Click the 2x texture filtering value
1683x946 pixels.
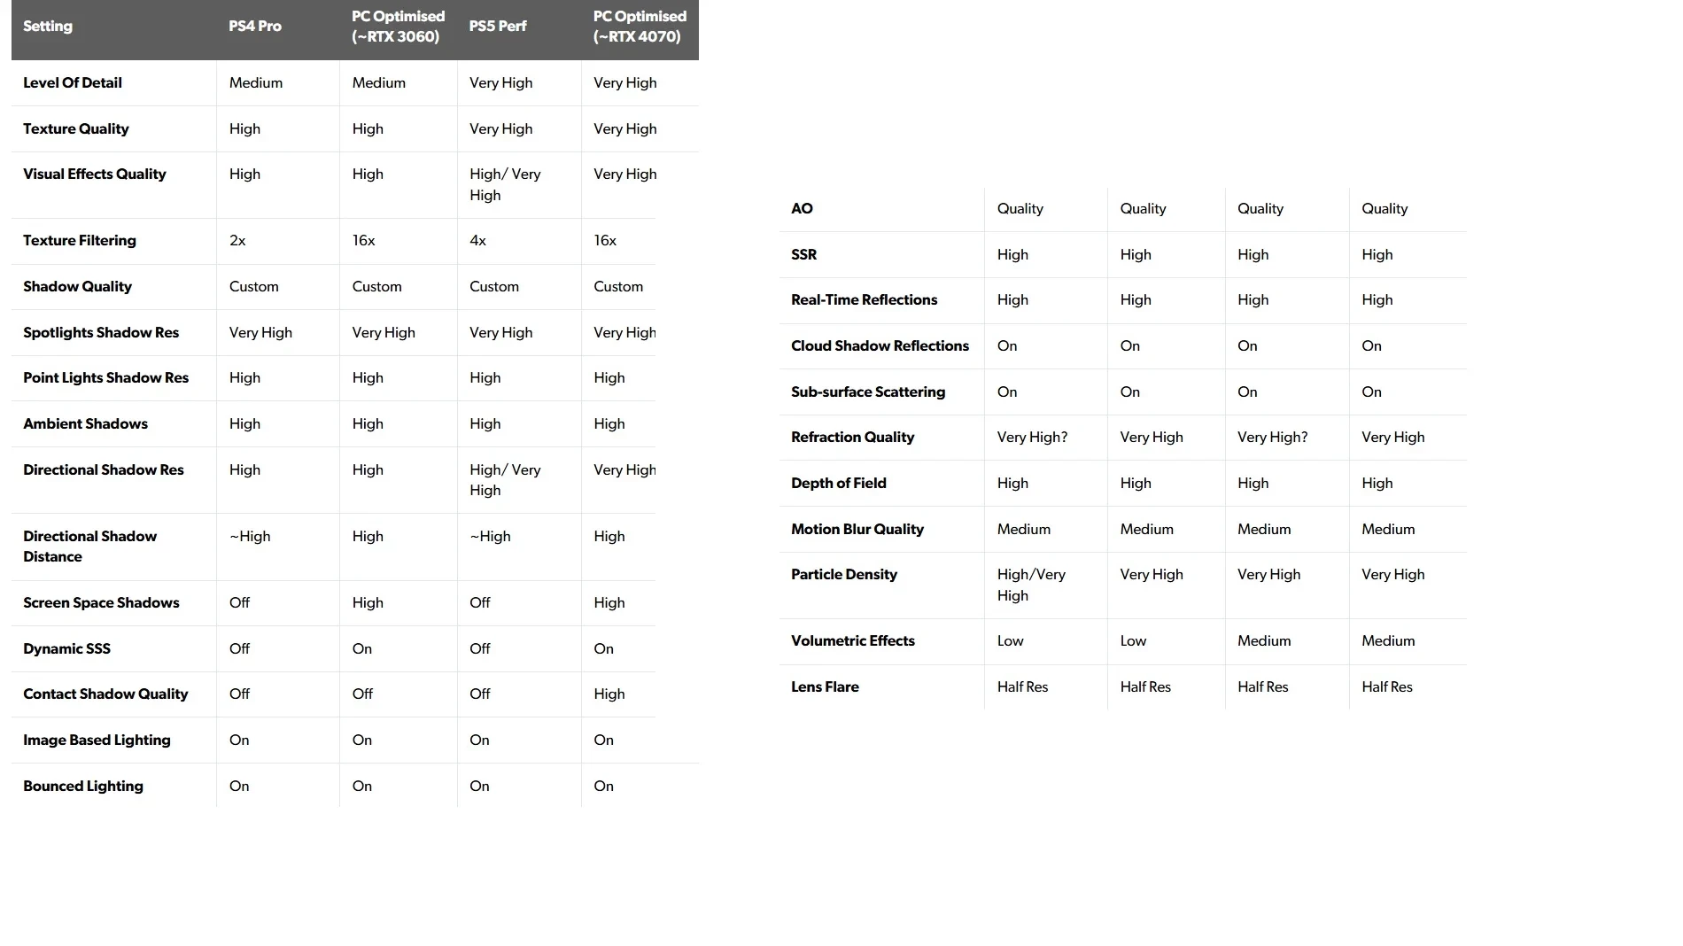click(237, 241)
